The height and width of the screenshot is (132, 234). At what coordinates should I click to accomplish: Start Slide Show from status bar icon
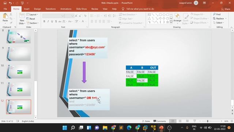pos(195,121)
